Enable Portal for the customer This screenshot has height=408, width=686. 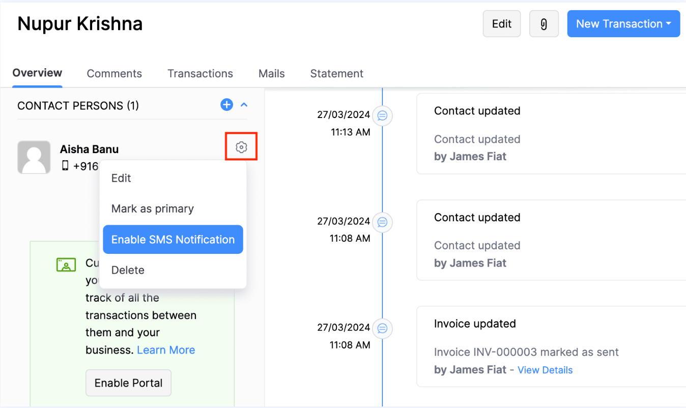coord(128,383)
